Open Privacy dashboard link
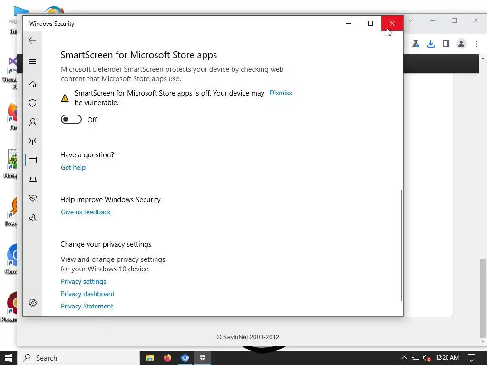The image size is (487, 365). (x=88, y=294)
